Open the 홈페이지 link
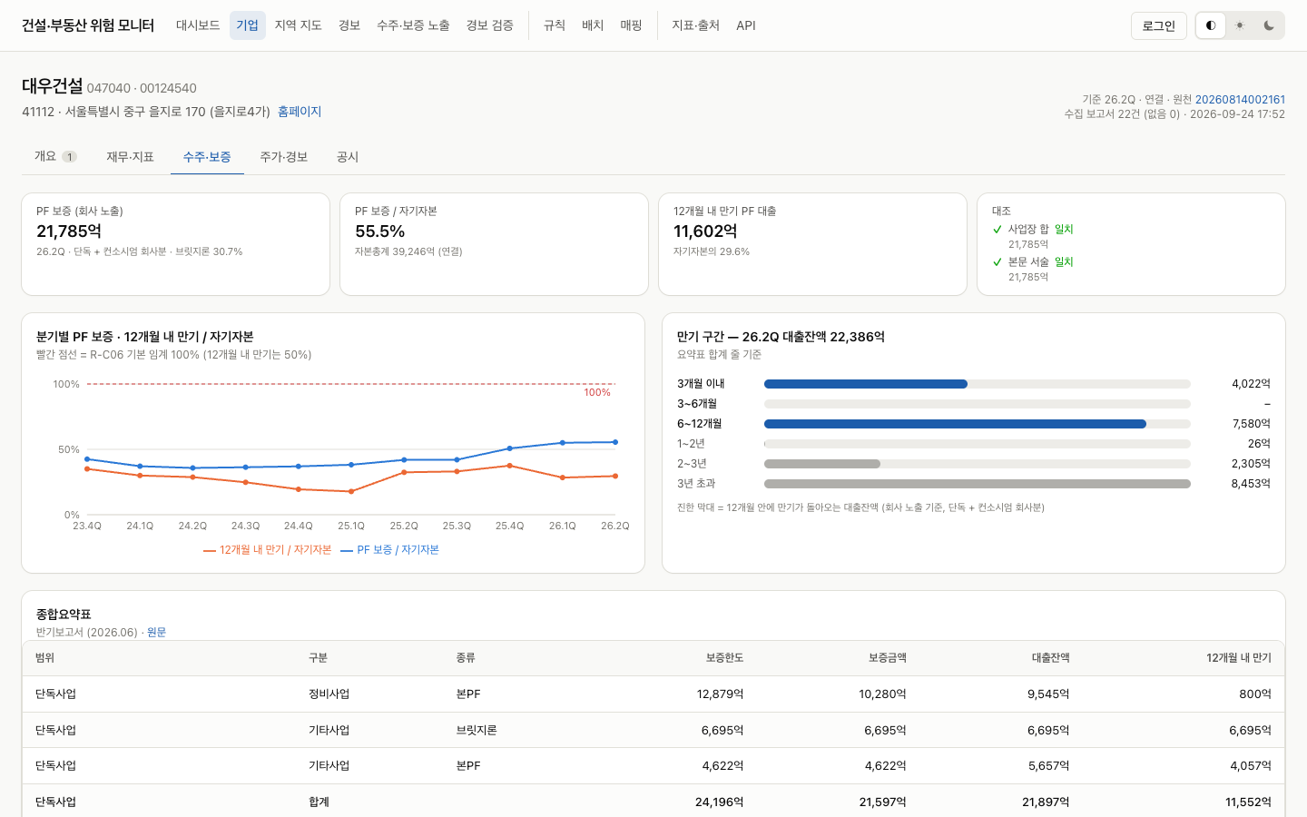The height and width of the screenshot is (817, 1307). [x=300, y=112]
